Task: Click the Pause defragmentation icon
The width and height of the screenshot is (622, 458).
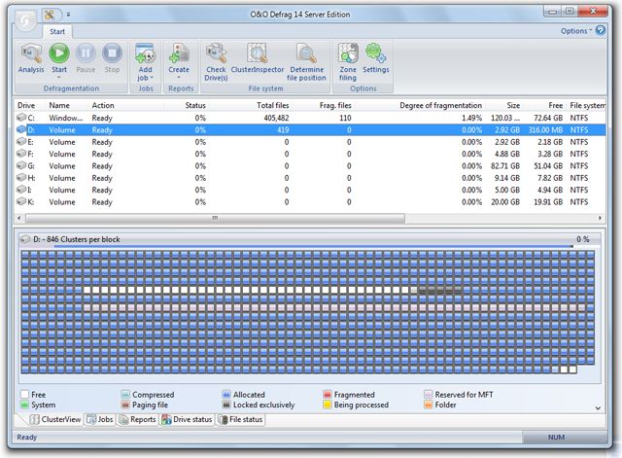Action: pyautogui.click(x=86, y=53)
